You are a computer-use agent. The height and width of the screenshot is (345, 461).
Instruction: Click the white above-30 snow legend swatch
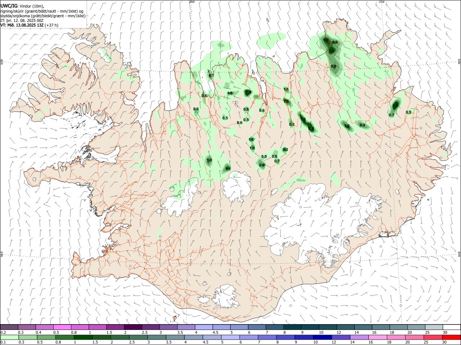(x=451, y=327)
